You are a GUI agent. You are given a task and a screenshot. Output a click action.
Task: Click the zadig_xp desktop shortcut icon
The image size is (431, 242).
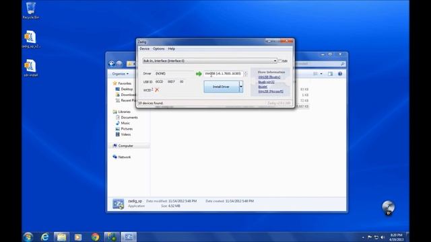point(30,39)
